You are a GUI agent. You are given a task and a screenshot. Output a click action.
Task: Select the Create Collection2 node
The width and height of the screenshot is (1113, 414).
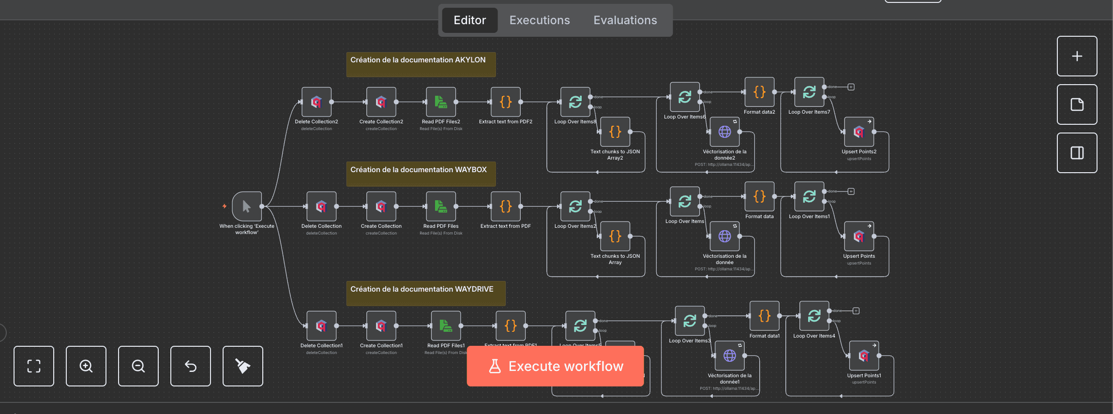381,102
